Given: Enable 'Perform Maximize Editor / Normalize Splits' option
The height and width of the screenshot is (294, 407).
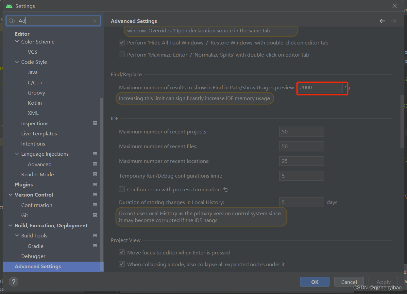Looking at the screenshot, I should [122, 54].
